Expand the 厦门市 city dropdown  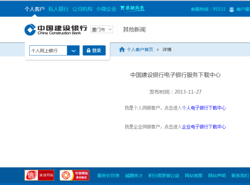102,29
